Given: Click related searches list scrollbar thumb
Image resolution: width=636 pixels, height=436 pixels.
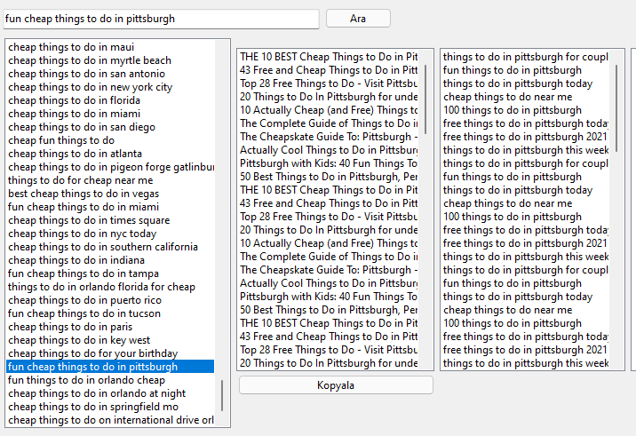Looking at the screenshot, I should pos(616,108).
